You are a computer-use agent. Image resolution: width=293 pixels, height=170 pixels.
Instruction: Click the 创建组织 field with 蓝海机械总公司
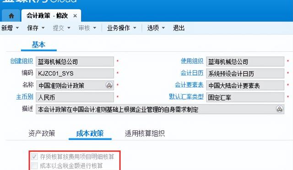(75, 62)
